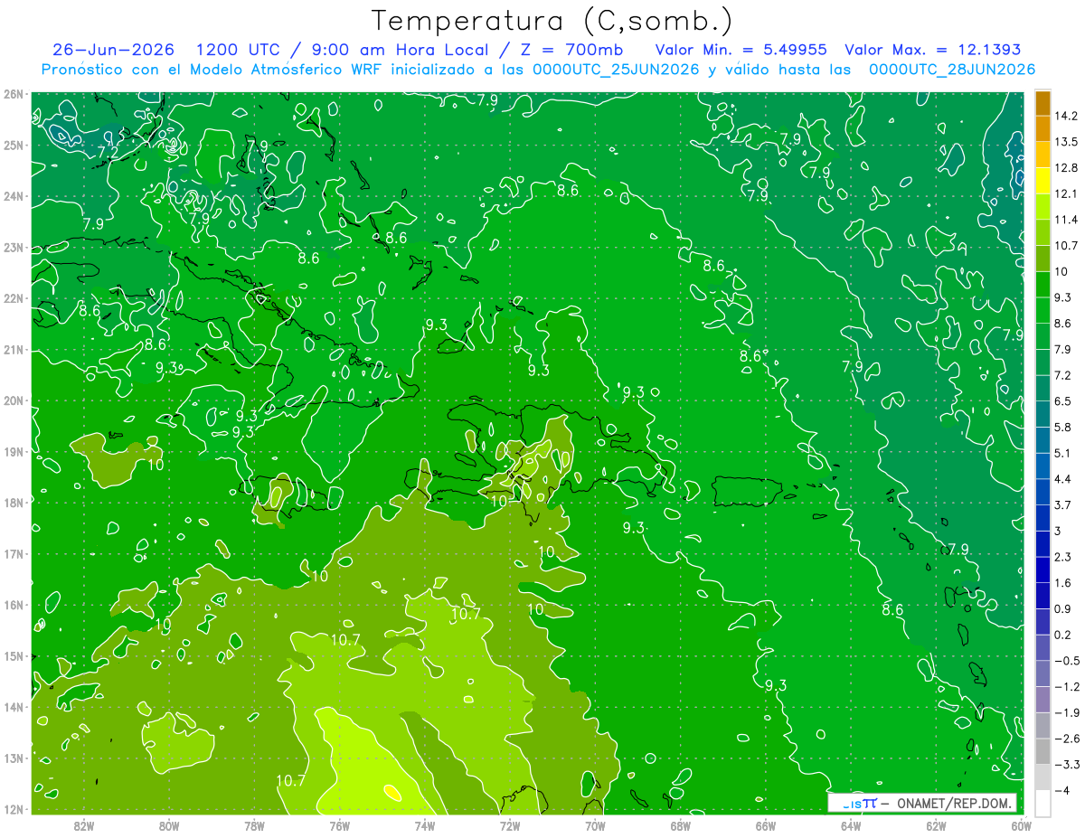Click the '0.2' colorbar scale value

(1062, 635)
